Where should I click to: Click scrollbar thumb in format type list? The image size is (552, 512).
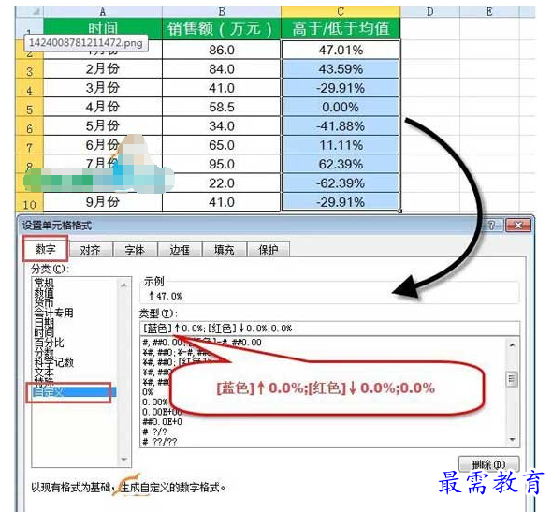pos(512,379)
